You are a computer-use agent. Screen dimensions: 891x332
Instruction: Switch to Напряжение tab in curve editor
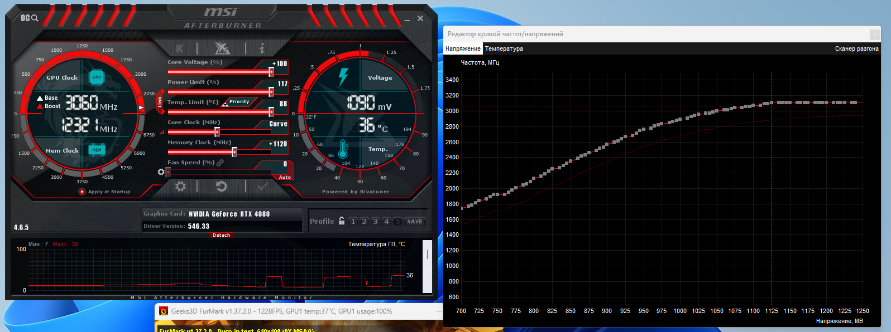point(463,48)
